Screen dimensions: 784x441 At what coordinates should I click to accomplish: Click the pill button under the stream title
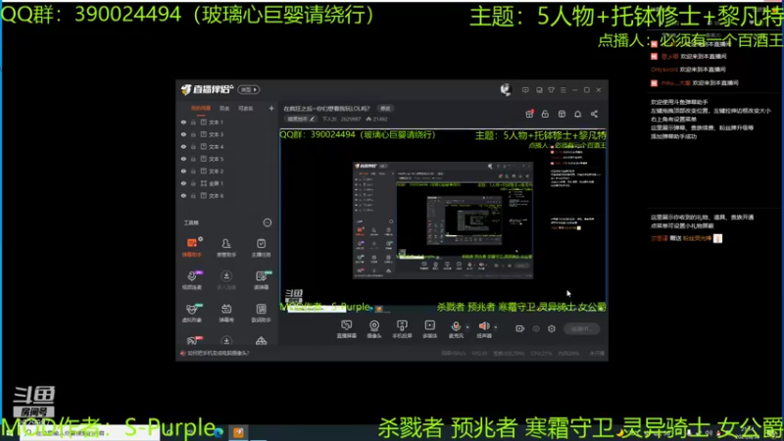[x=301, y=119]
